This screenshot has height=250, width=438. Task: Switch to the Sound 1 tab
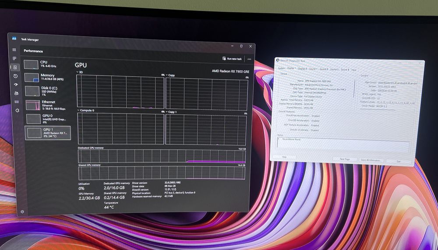[313, 69]
